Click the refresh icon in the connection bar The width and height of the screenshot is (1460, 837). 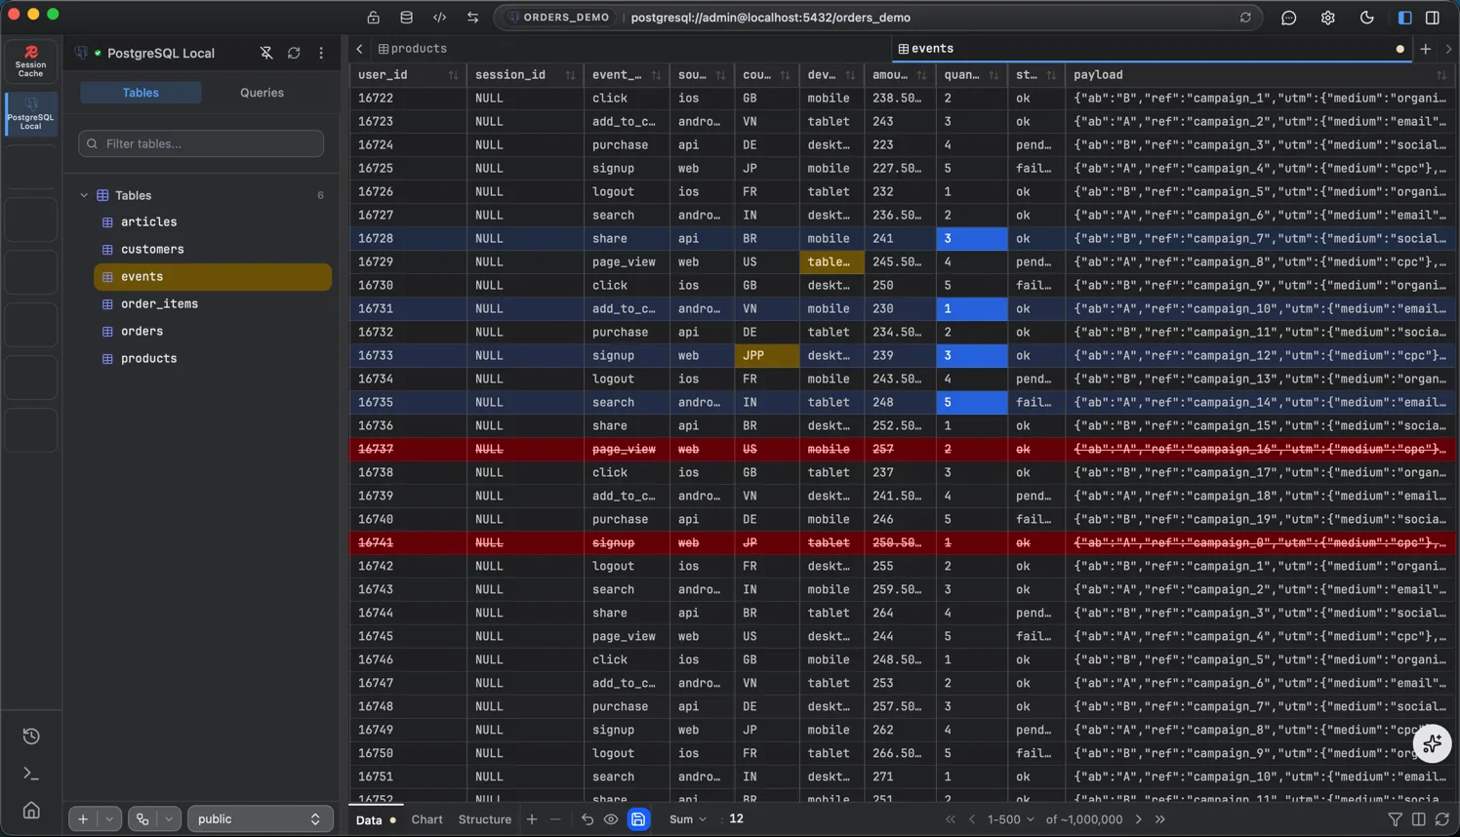[x=1245, y=18]
